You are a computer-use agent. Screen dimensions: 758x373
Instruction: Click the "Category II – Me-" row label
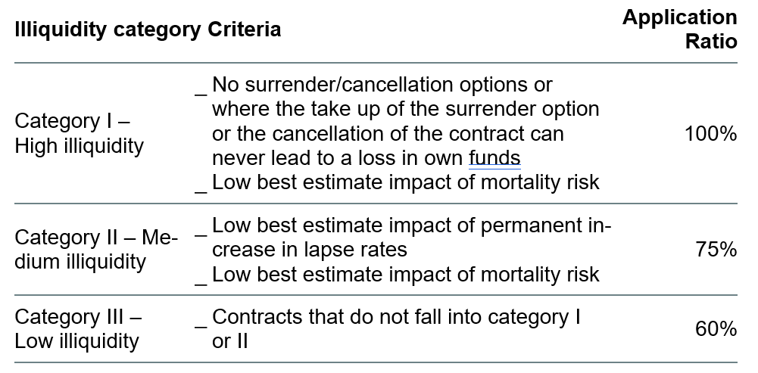95,238
